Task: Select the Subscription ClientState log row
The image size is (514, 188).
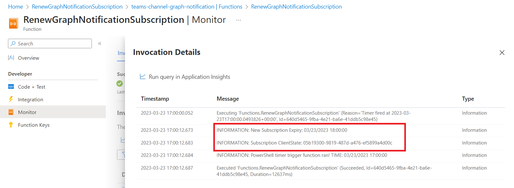Action: coord(304,143)
